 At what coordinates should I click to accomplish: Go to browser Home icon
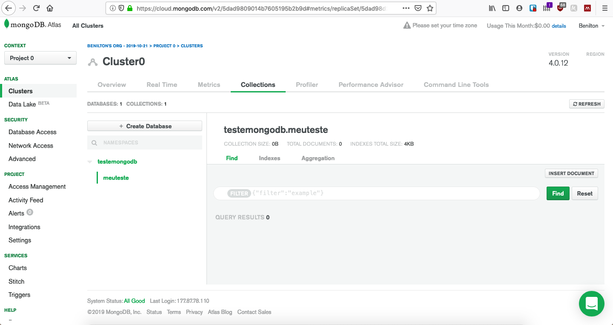(x=50, y=8)
